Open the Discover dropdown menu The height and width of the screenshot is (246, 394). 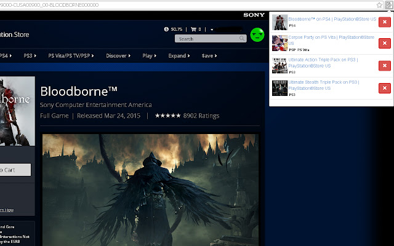click(x=118, y=55)
